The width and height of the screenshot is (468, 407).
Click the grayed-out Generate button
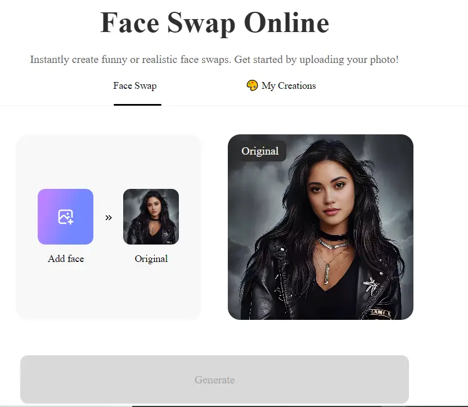click(x=215, y=379)
